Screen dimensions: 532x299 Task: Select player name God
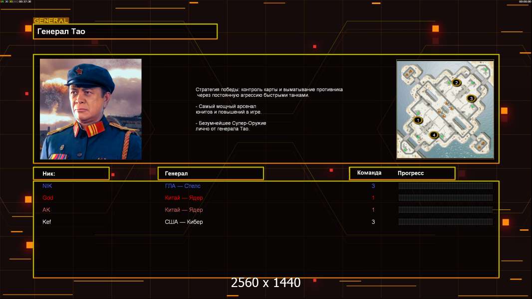48,198
